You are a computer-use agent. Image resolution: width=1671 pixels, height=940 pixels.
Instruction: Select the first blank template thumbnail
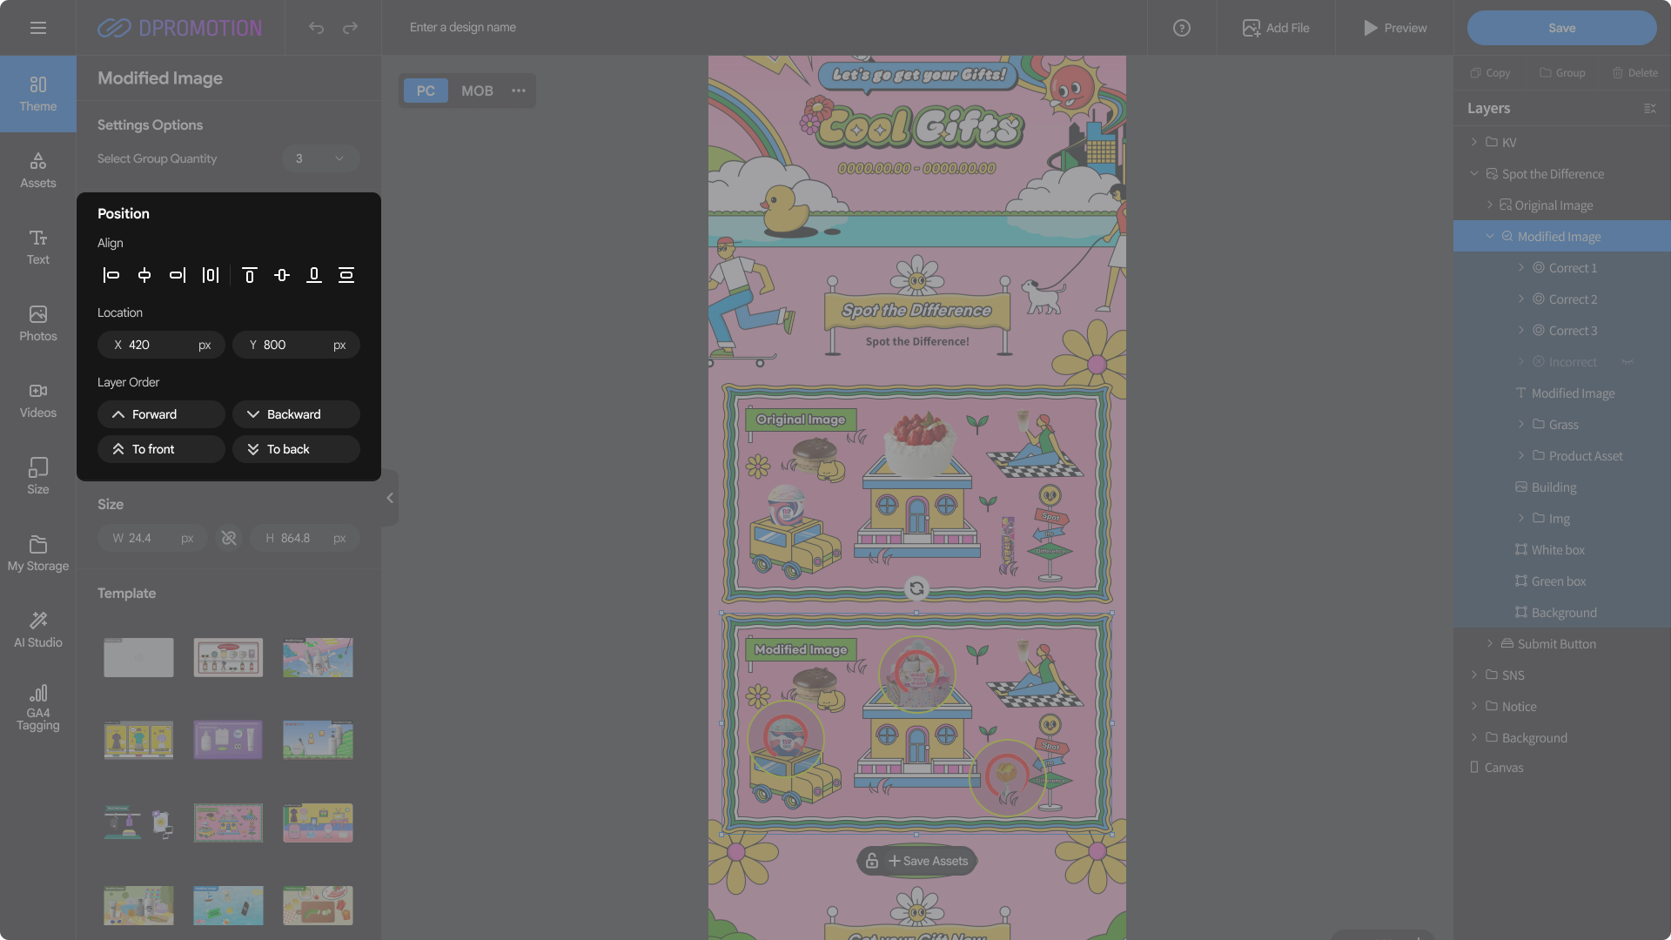[x=138, y=657]
